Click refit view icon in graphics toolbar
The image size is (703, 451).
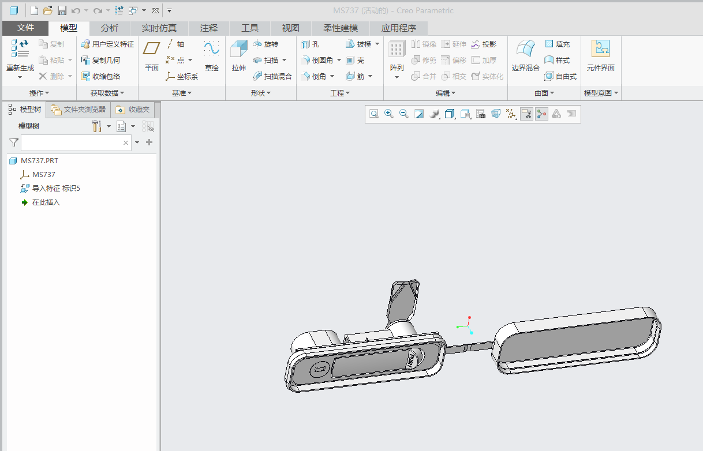click(x=374, y=114)
